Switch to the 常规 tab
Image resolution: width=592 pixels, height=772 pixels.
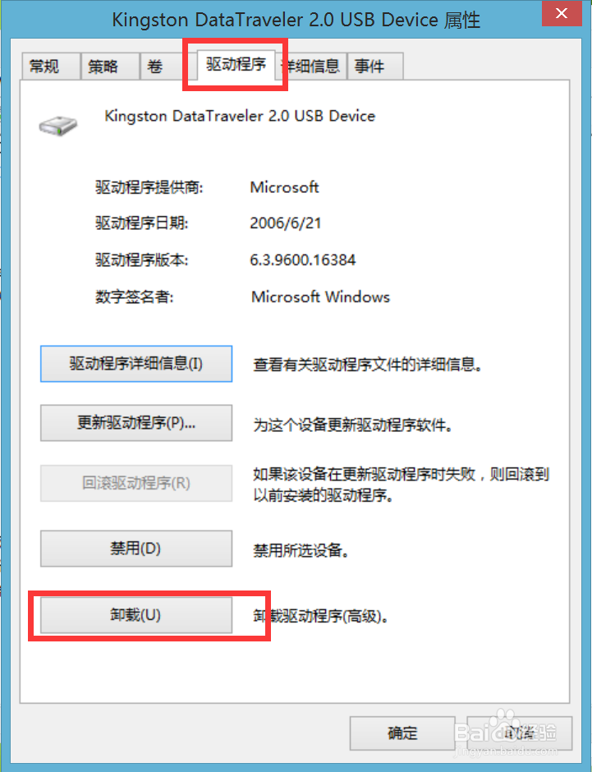coord(51,66)
